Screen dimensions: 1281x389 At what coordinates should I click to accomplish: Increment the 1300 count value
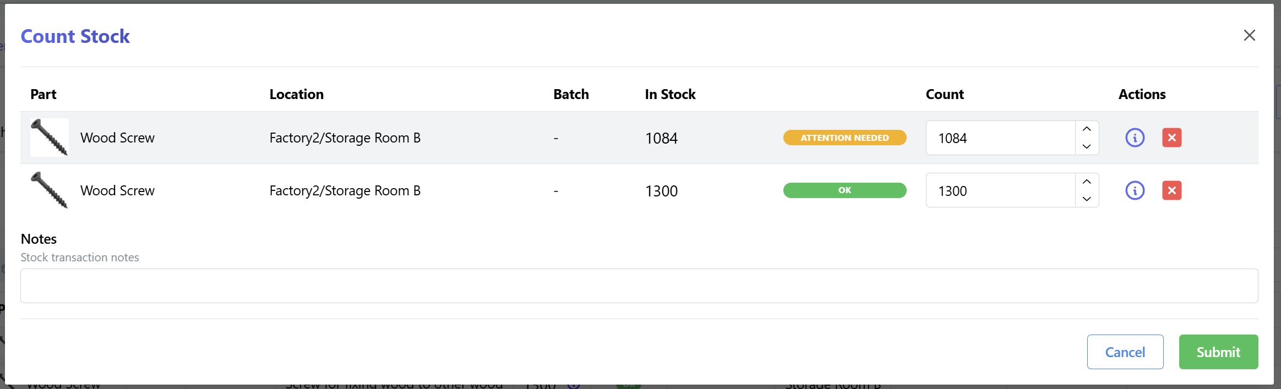1086,181
